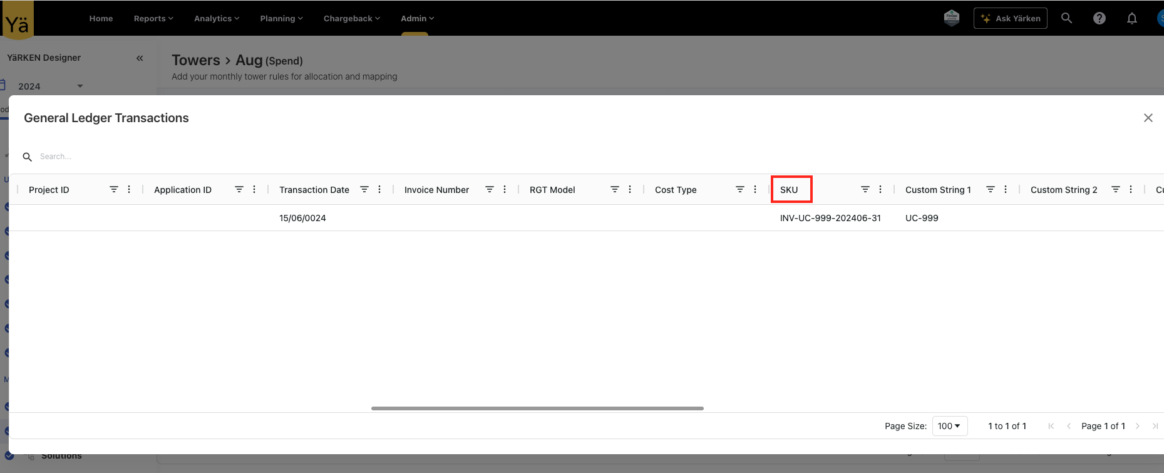Open Cost Type column options menu

click(x=755, y=189)
